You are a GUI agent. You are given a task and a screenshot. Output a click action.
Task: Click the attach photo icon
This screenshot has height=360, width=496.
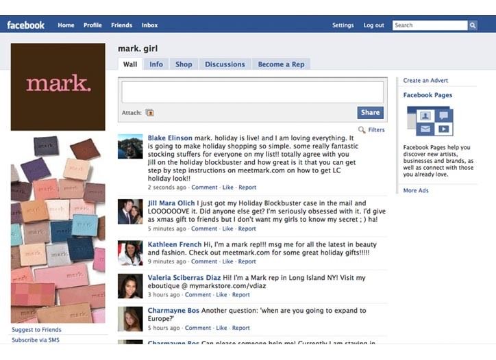(149, 113)
